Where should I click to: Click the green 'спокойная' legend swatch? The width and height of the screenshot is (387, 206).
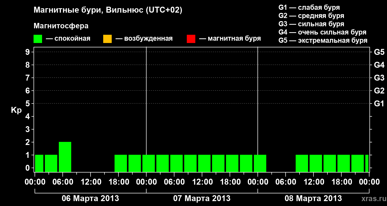tap(38, 39)
